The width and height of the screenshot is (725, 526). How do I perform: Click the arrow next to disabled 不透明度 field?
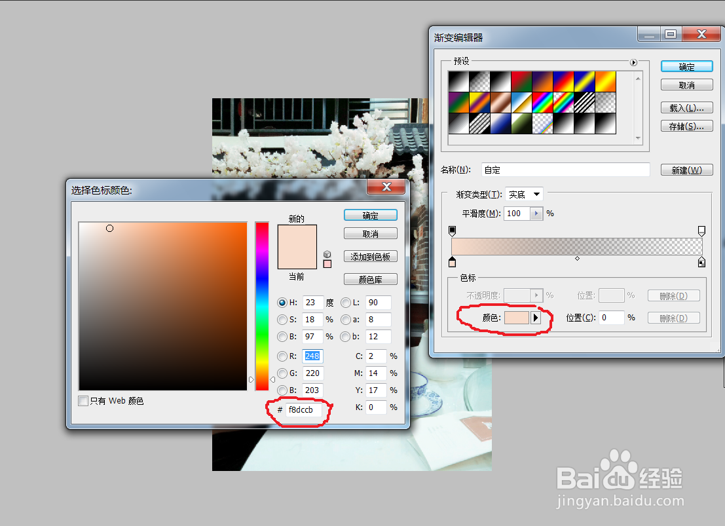click(x=536, y=295)
